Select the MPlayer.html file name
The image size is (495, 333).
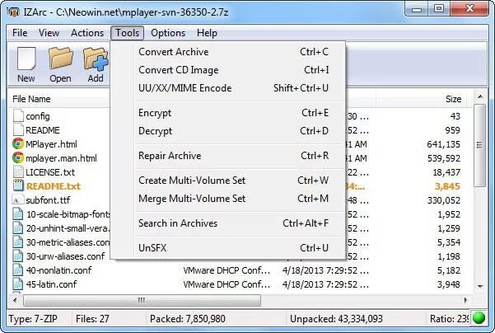click(51, 144)
